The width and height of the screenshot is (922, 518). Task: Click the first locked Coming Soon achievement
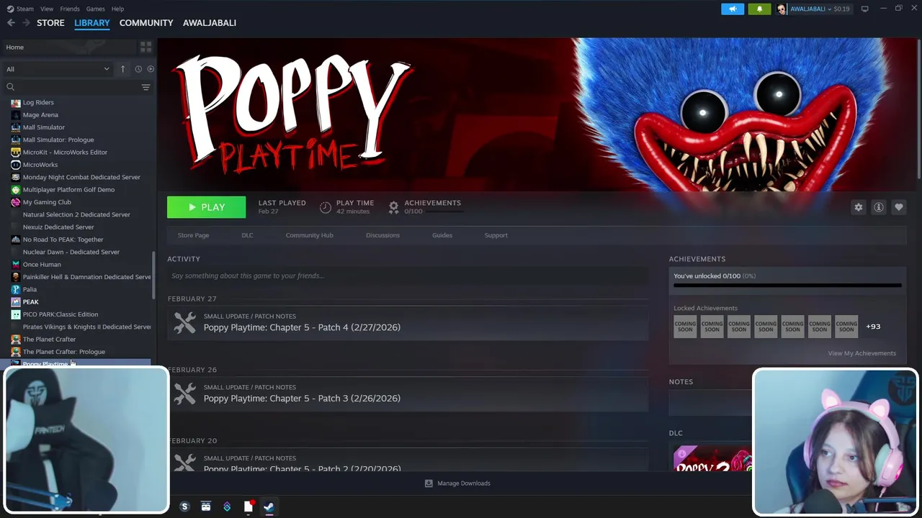point(685,327)
